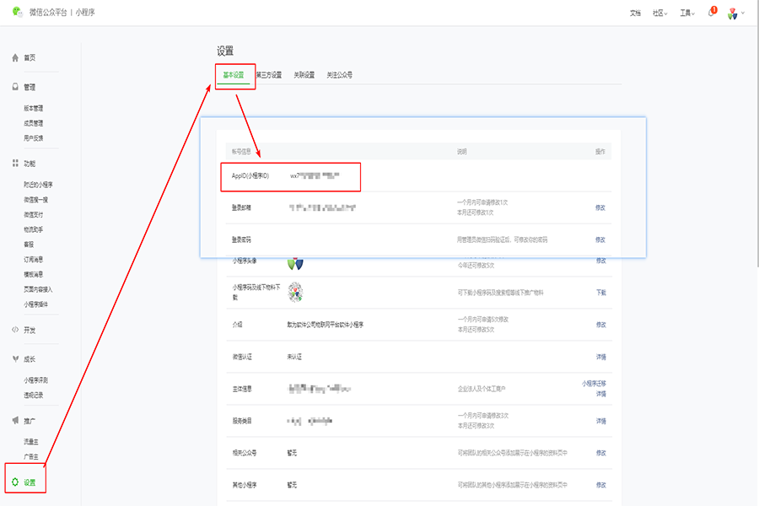Open 详情 link for 微信认证 row
The image size is (759, 506).
(600, 357)
